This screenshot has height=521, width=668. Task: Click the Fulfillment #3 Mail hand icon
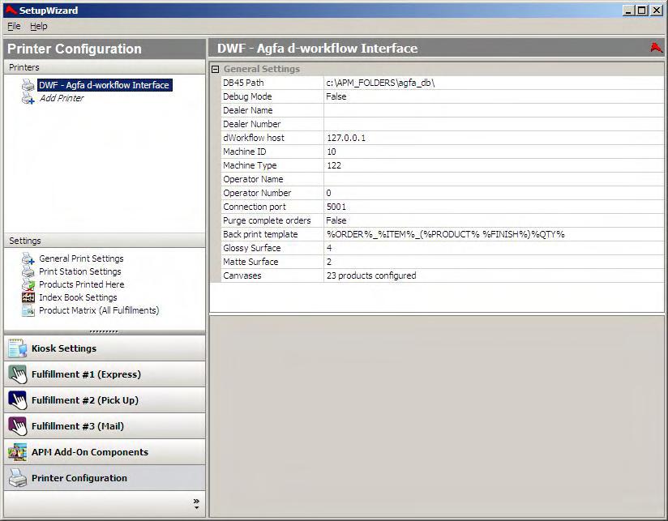coord(18,426)
